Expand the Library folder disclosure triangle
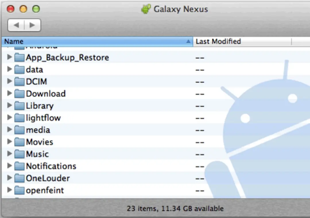310x218 pixels. coord(9,105)
